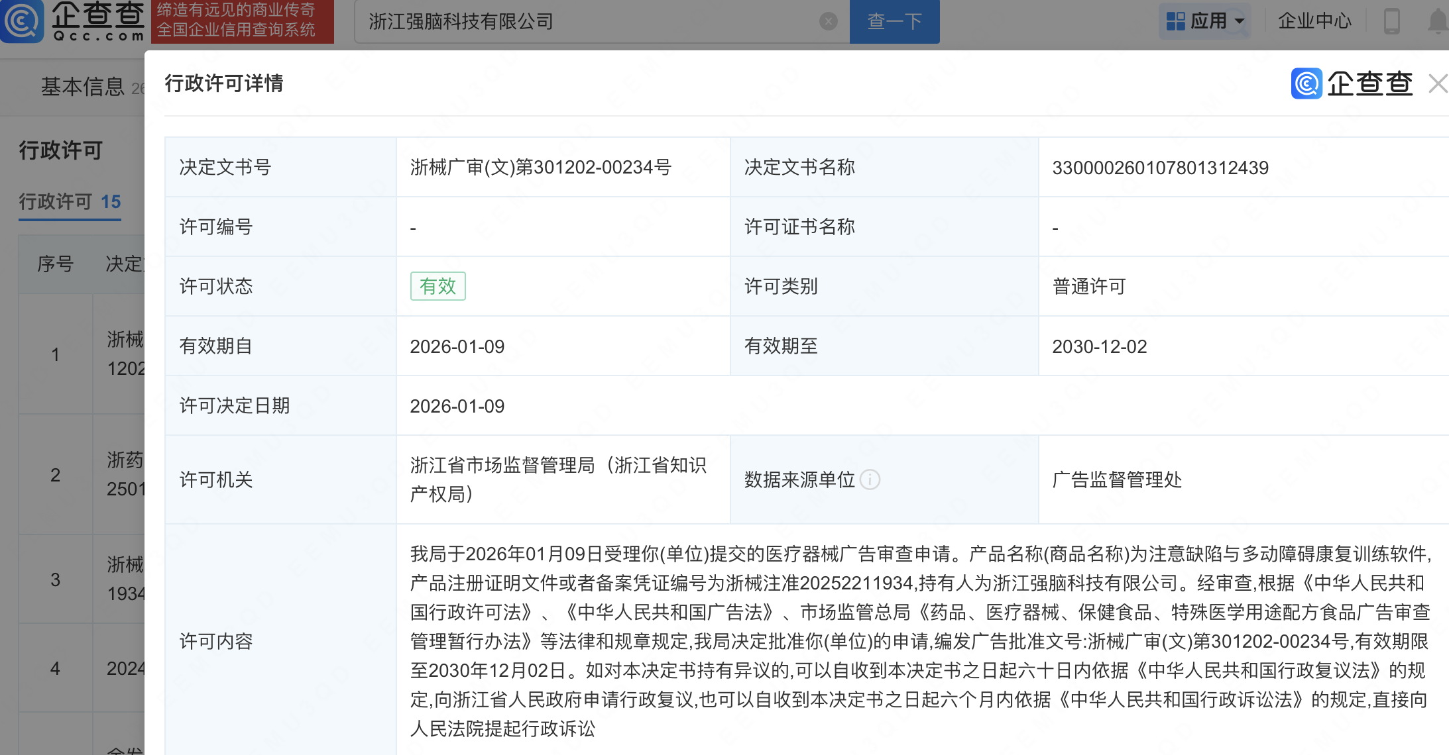Image resolution: width=1449 pixels, height=755 pixels.
Task: Click the grid icon on 应用
Action: [1175, 21]
